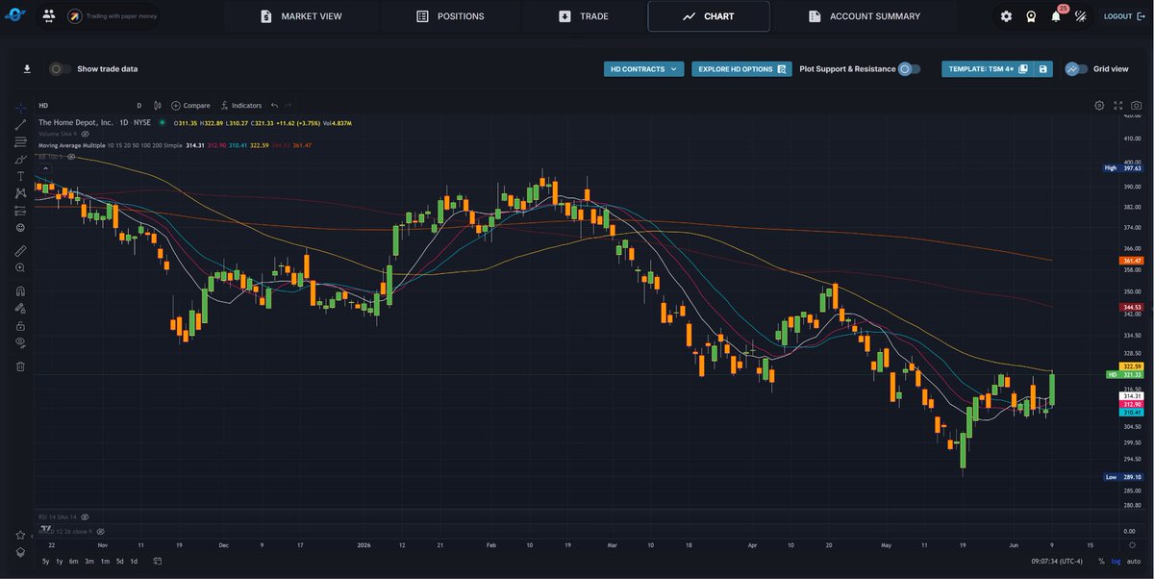1154x579 pixels.
Task: Switch to the POSITIONS tab
Action: coord(450,16)
